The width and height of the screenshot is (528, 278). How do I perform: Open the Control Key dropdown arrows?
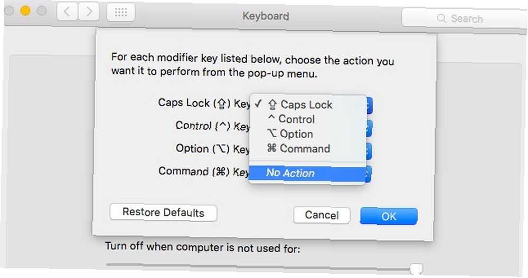point(369,128)
